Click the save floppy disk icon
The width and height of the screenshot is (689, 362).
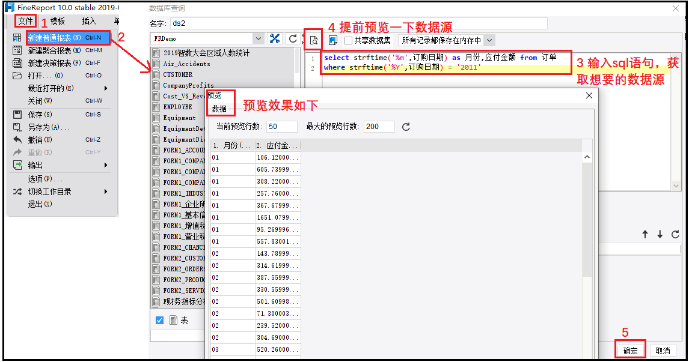(17, 115)
